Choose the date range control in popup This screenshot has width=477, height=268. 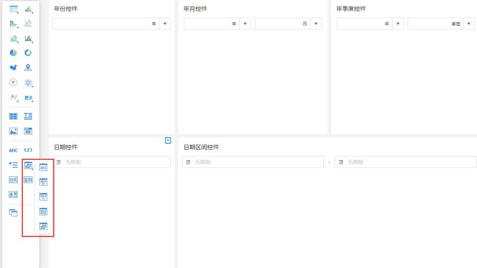click(43, 226)
